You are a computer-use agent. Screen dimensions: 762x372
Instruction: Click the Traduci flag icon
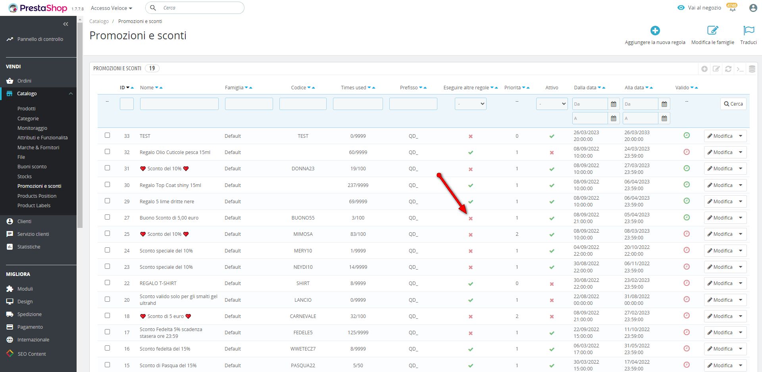point(749,31)
